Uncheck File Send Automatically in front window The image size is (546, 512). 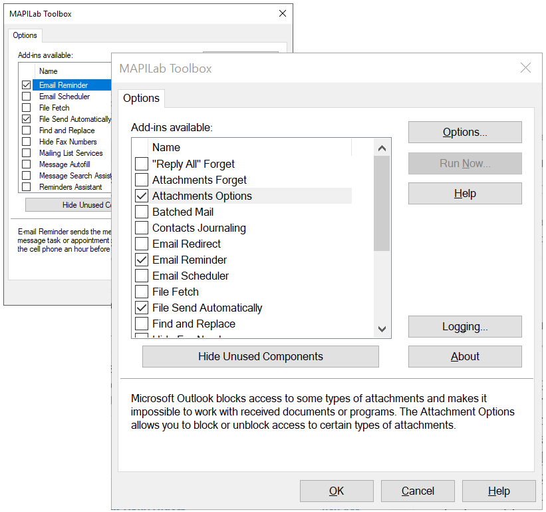click(x=142, y=308)
